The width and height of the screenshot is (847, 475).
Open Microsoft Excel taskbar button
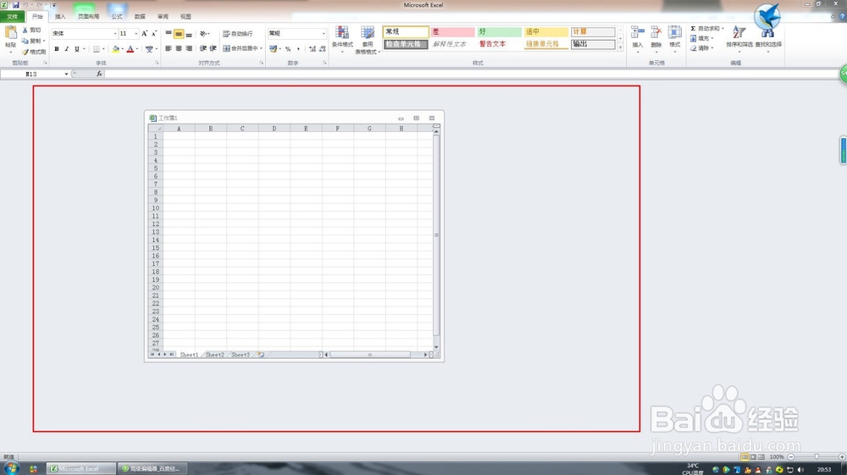tap(81, 468)
